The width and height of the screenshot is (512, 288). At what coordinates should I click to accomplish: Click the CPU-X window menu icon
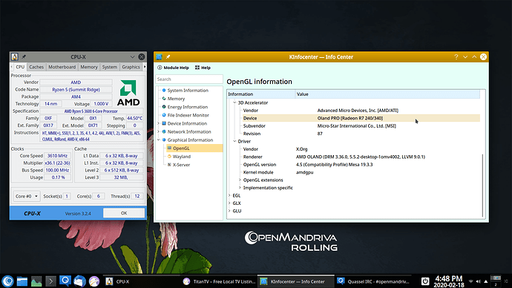(15, 57)
